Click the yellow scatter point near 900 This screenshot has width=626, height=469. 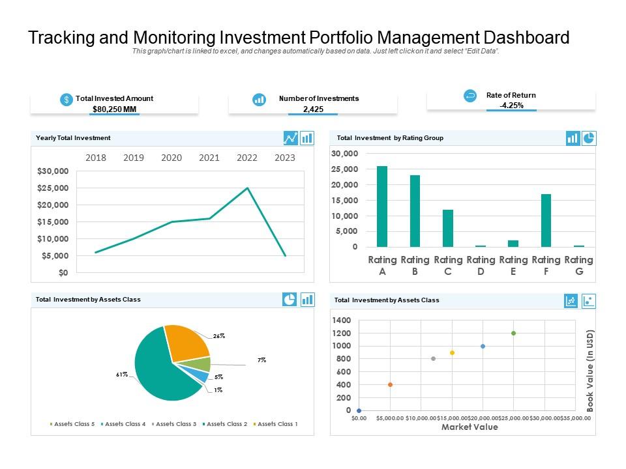(452, 352)
